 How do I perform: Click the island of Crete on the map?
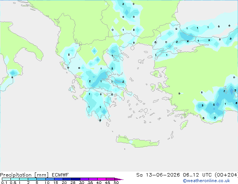[x=137, y=141]
